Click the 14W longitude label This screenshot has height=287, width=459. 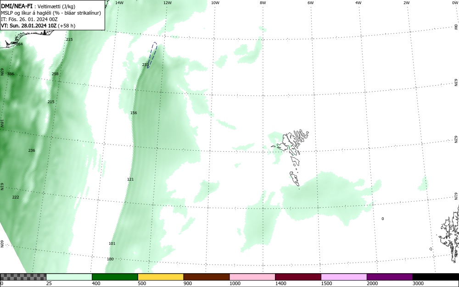[119, 3]
